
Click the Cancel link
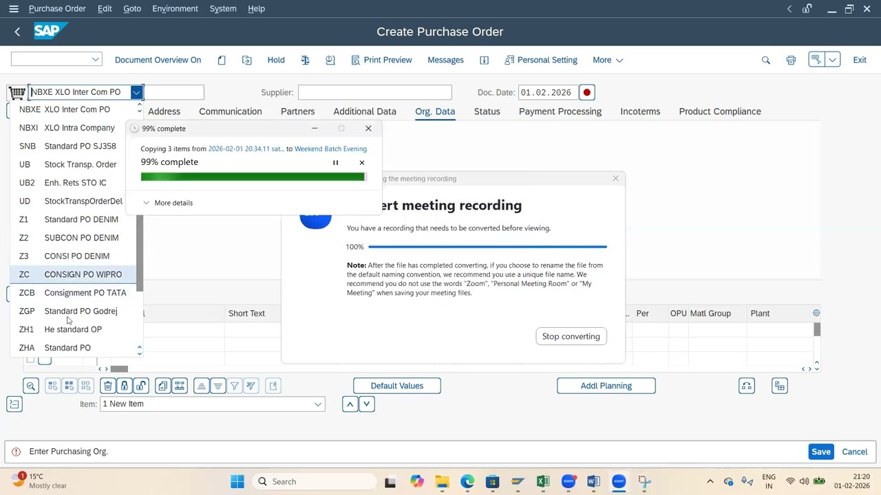(x=855, y=452)
